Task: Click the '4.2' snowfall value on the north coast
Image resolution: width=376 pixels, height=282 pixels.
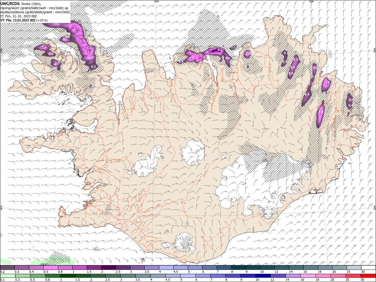Action: (x=219, y=50)
